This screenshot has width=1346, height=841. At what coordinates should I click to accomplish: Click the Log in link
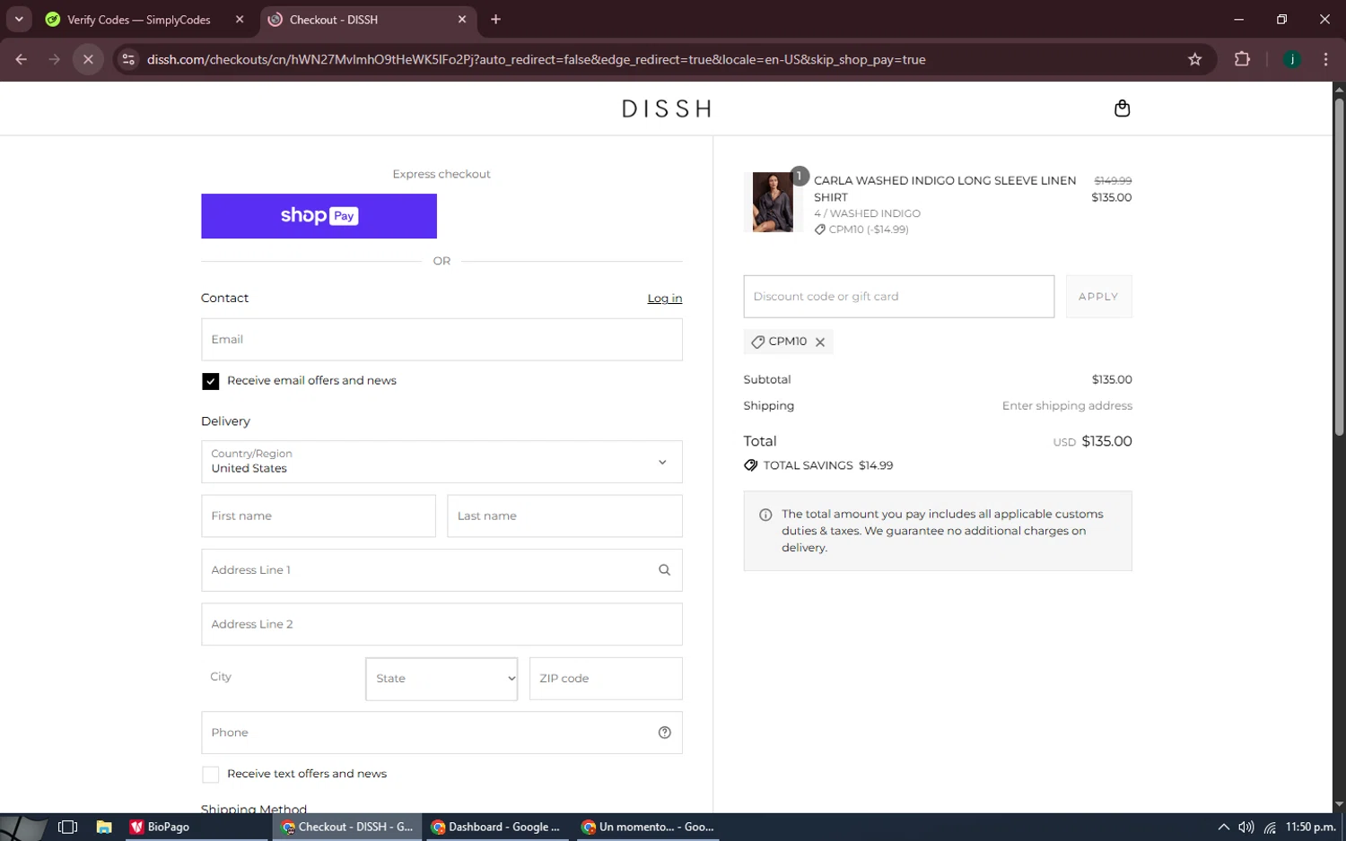click(x=665, y=299)
